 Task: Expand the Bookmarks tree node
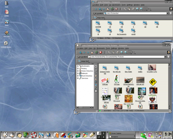(78, 66)
